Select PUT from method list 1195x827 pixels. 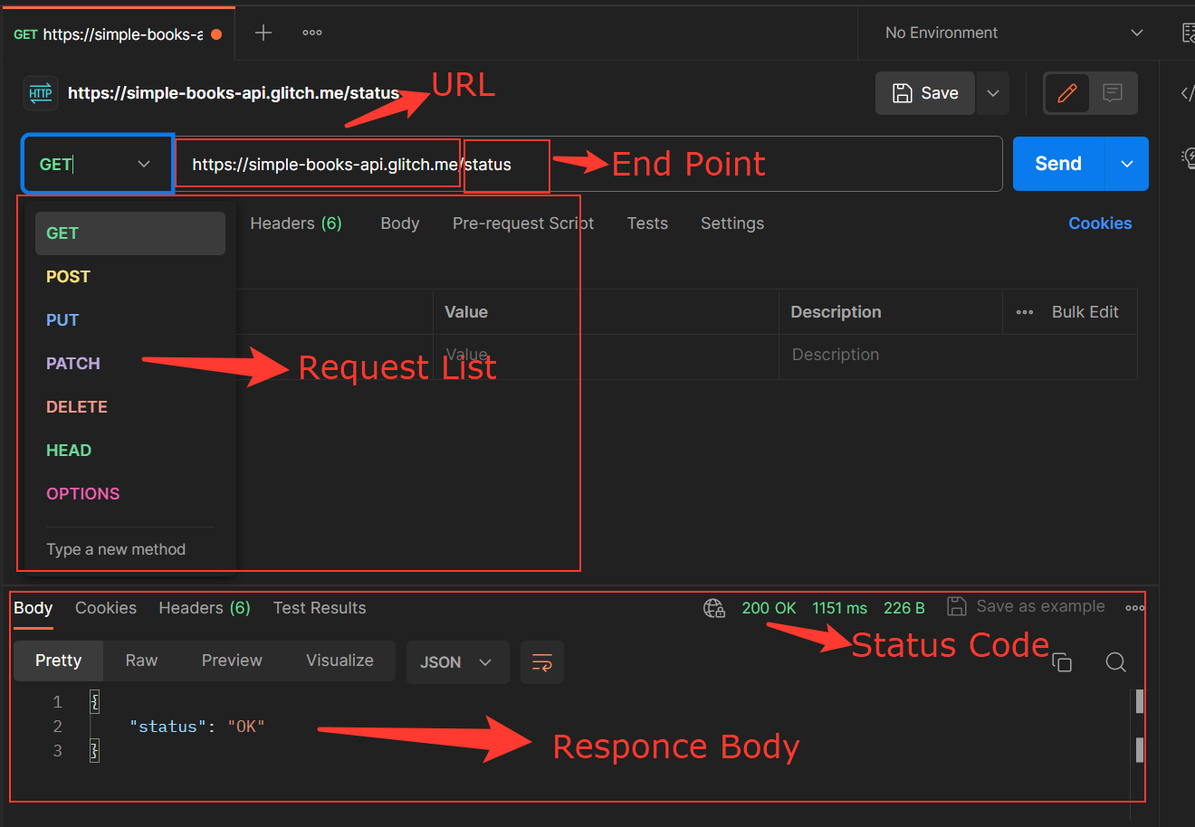[130, 320]
